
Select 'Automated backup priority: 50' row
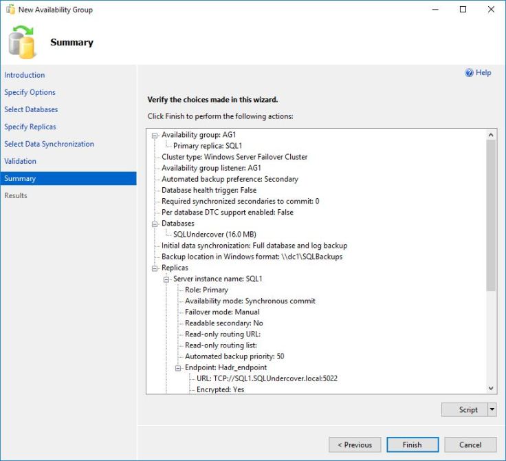click(x=234, y=356)
